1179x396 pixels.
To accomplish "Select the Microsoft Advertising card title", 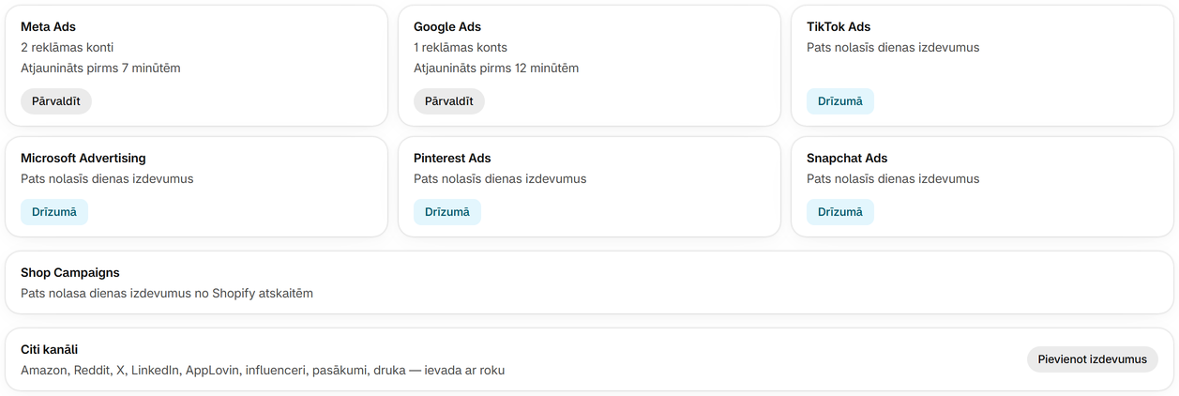I will (x=83, y=159).
